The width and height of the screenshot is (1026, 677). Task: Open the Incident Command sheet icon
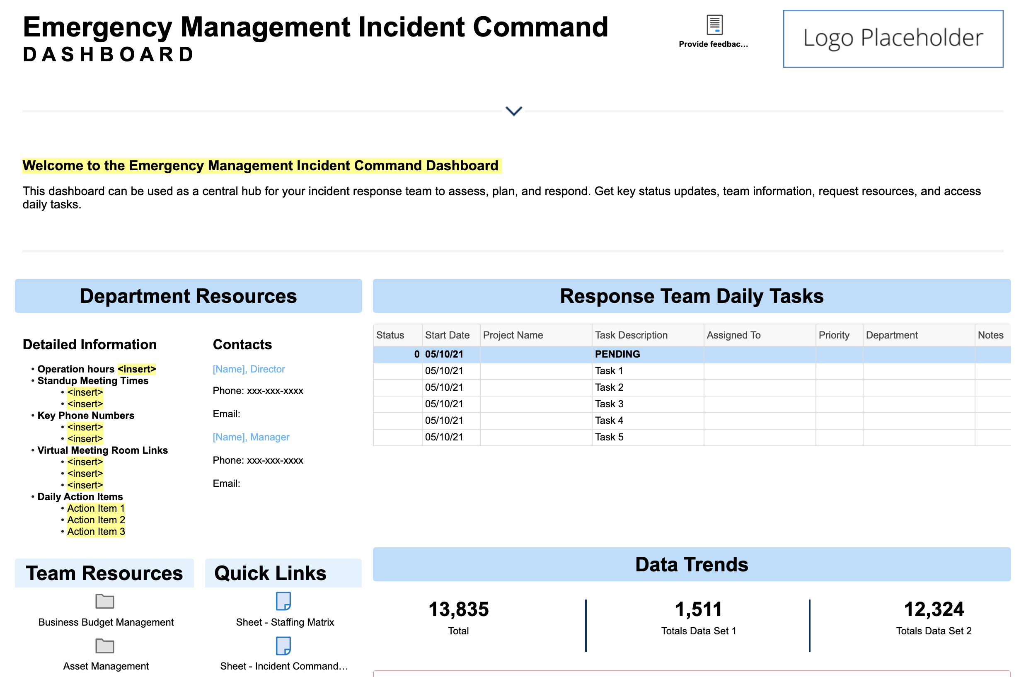pyautogui.click(x=283, y=646)
